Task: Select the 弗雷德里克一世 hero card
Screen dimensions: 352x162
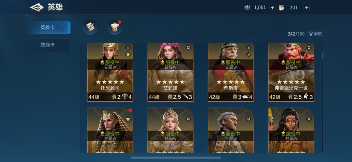Action: coord(291,72)
